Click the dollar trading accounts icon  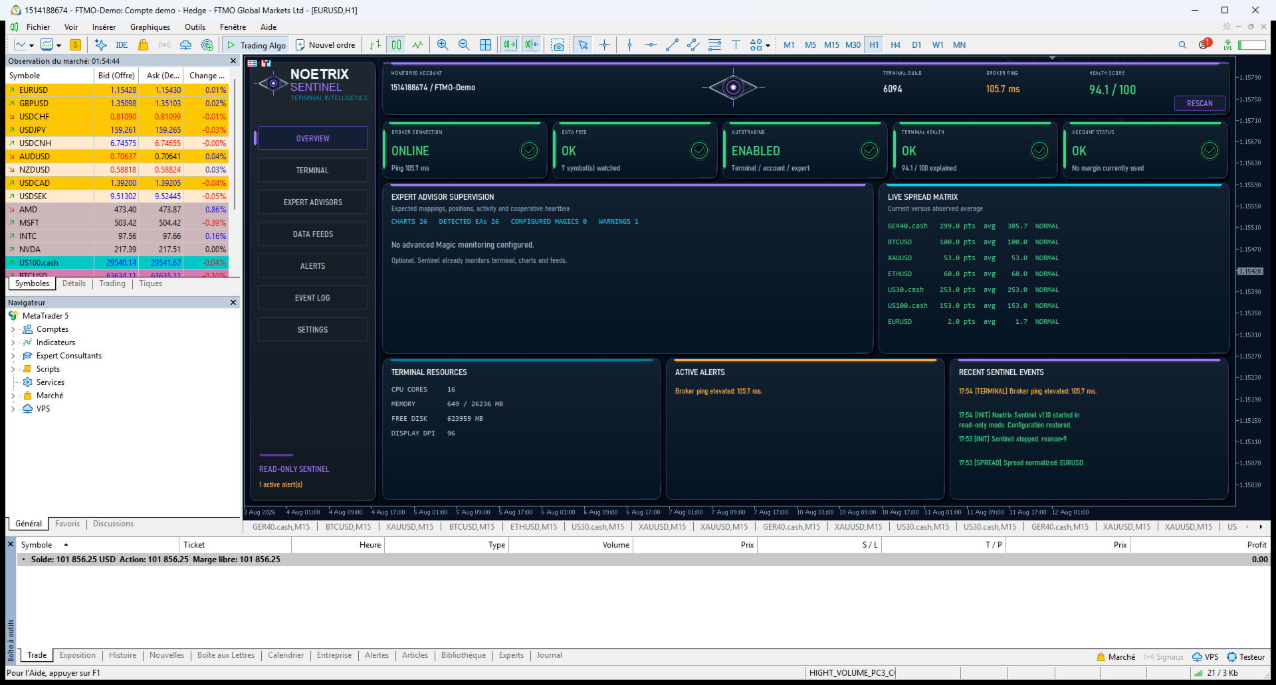coord(76,45)
